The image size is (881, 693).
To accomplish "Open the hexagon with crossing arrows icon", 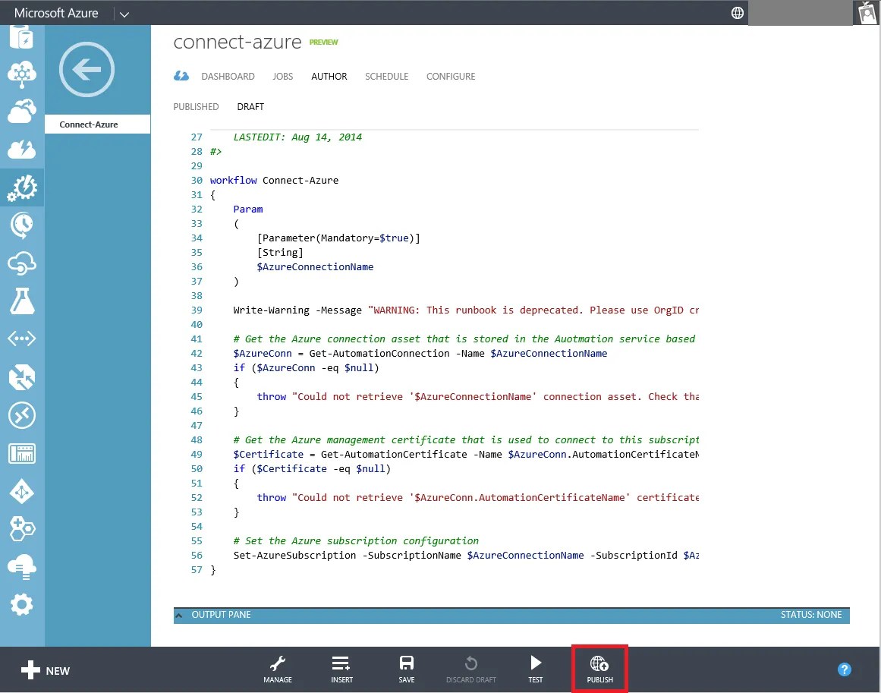I will click(x=22, y=377).
